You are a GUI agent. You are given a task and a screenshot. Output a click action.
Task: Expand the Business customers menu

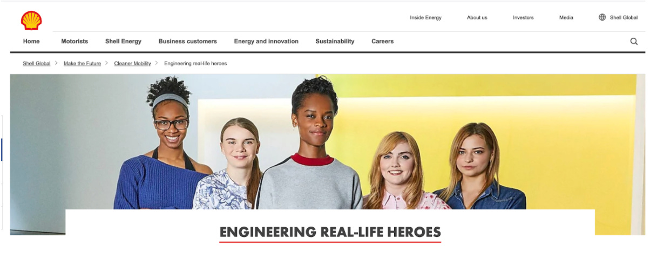(x=187, y=41)
